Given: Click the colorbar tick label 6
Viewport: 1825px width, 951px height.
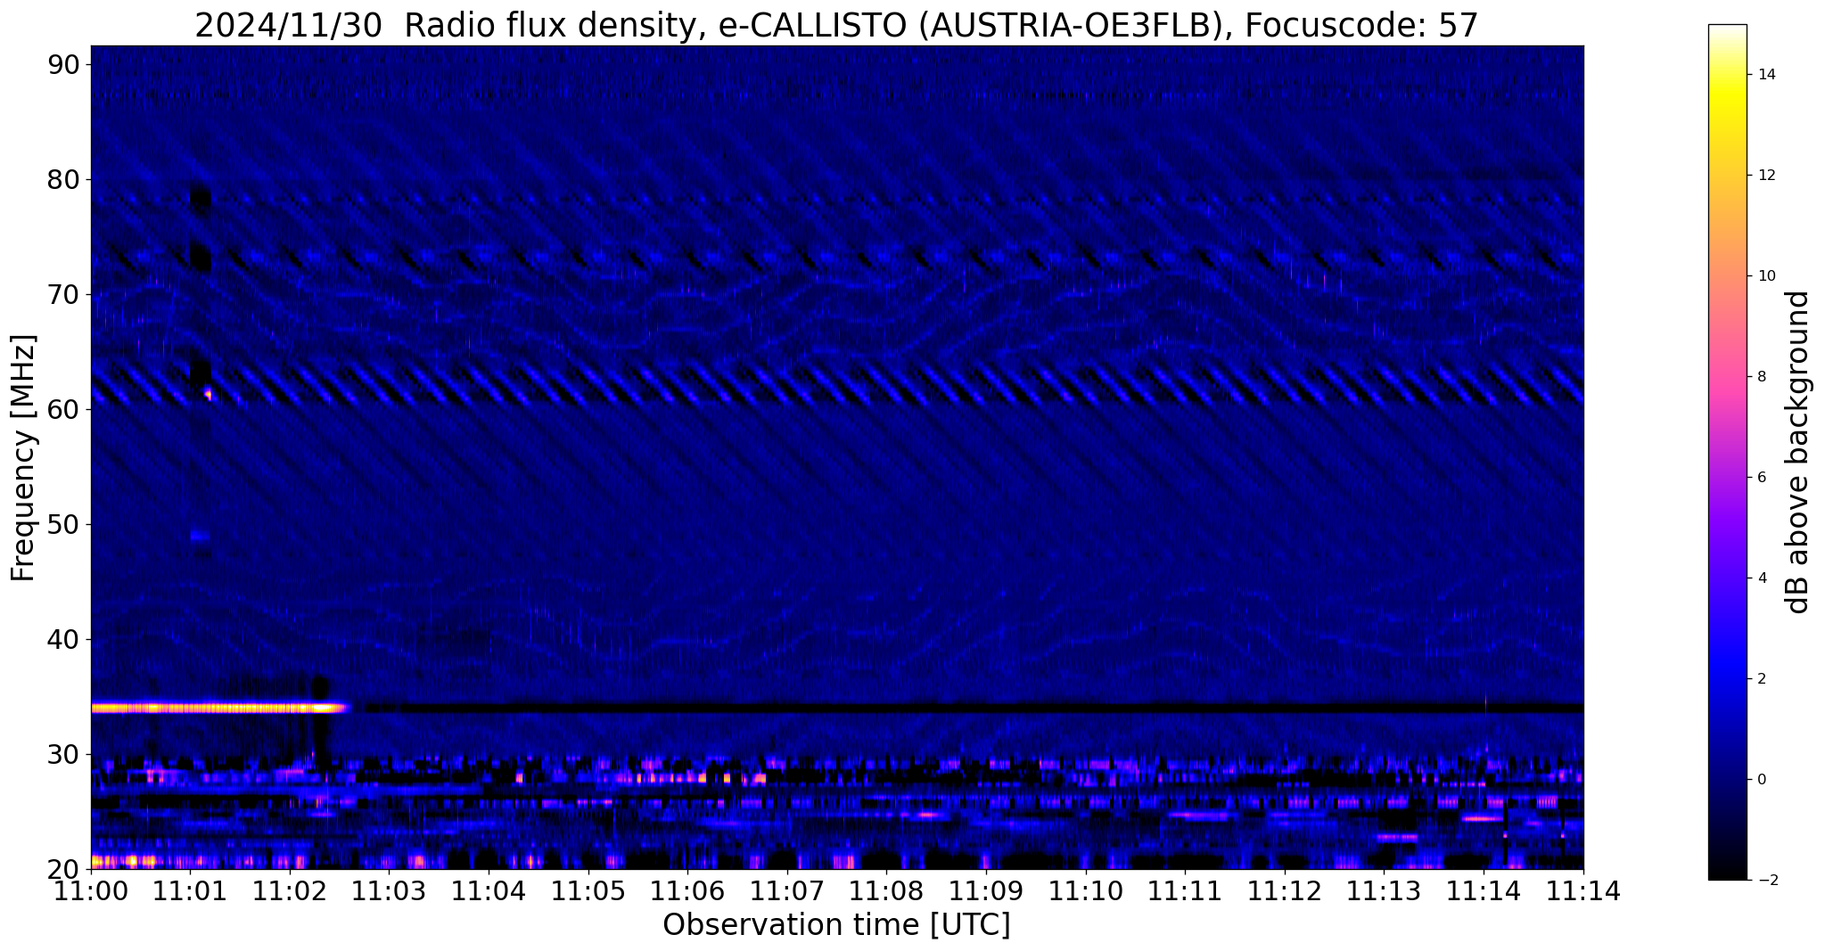Looking at the screenshot, I should coord(1761,478).
